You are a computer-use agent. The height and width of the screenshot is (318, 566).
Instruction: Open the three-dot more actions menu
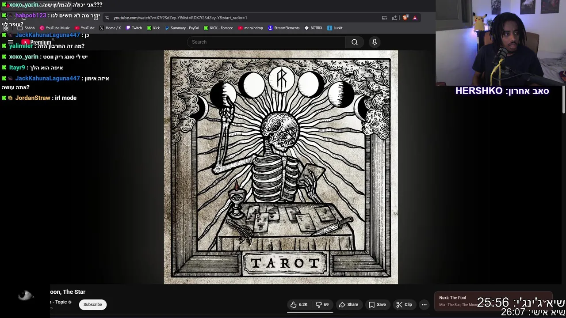point(424,304)
